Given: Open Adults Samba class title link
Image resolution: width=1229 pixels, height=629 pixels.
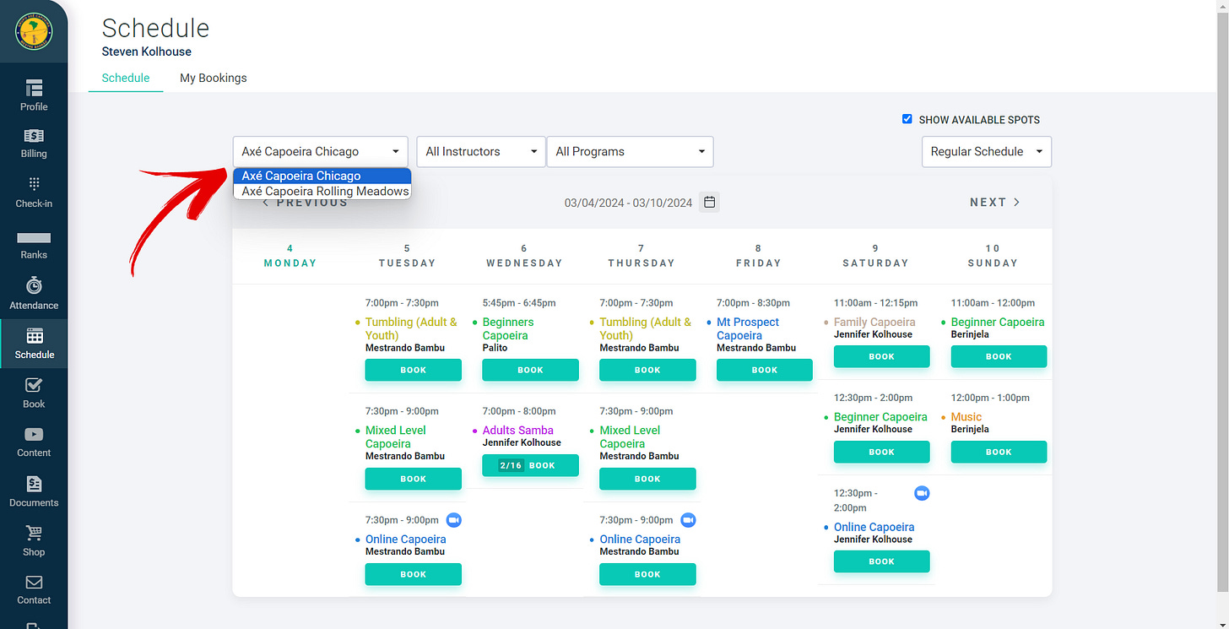Looking at the screenshot, I should tap(518, 431).
